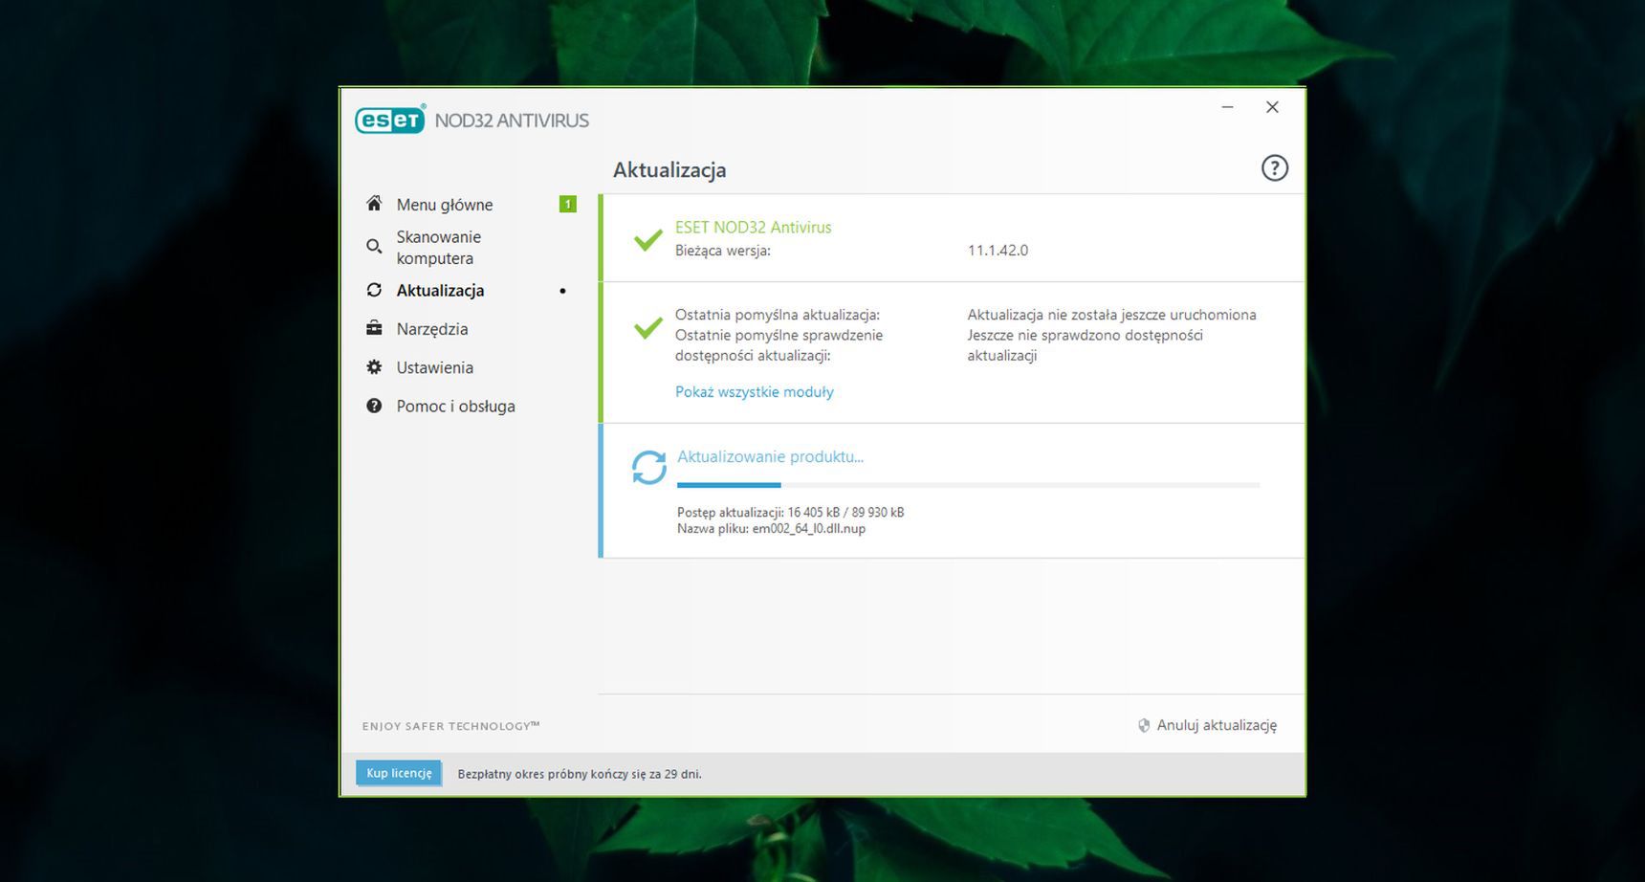Image resolution: width=1645 pixels, height=882 pixels.
Task: Open the Ustawienia section from sidebar
Action: point(435,366)
